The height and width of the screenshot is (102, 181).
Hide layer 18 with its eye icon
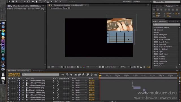tap(8, 80)
